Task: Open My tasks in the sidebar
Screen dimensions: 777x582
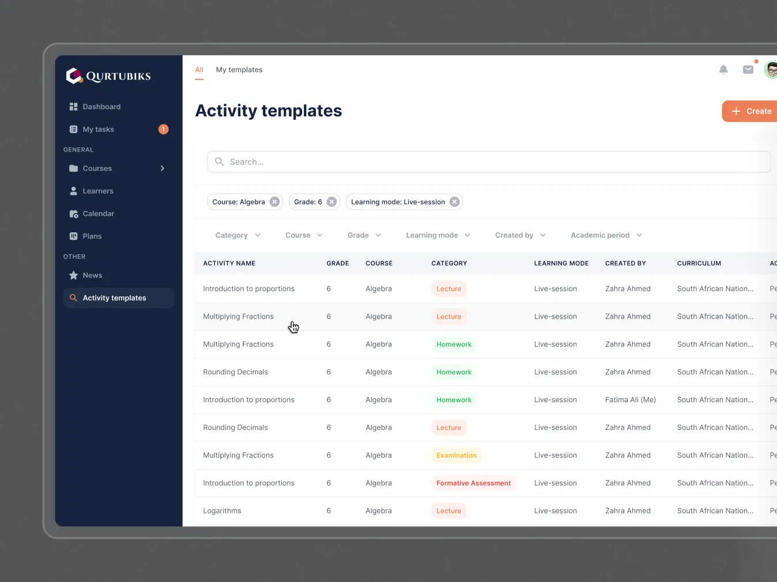Action: [x=99, y=130]
